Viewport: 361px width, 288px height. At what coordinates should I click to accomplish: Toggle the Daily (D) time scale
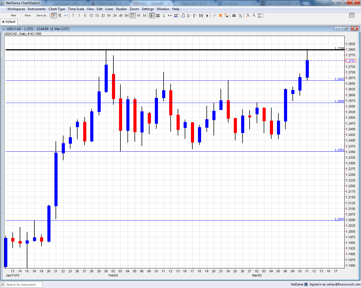pos(133,15)
